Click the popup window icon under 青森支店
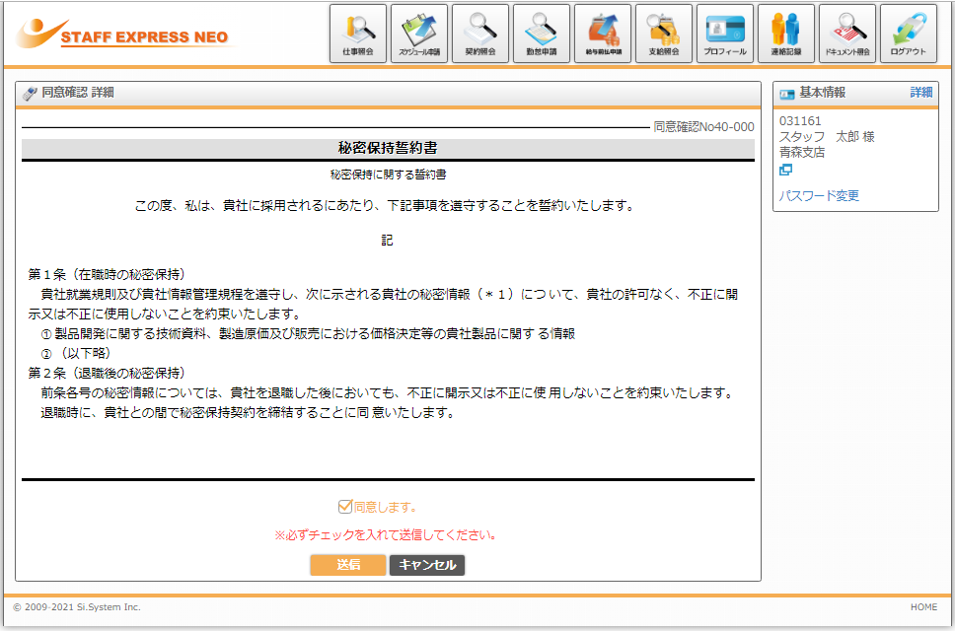The height and width of the screenshot is (631, 955). pyautogui.click(x=785, y=170)
